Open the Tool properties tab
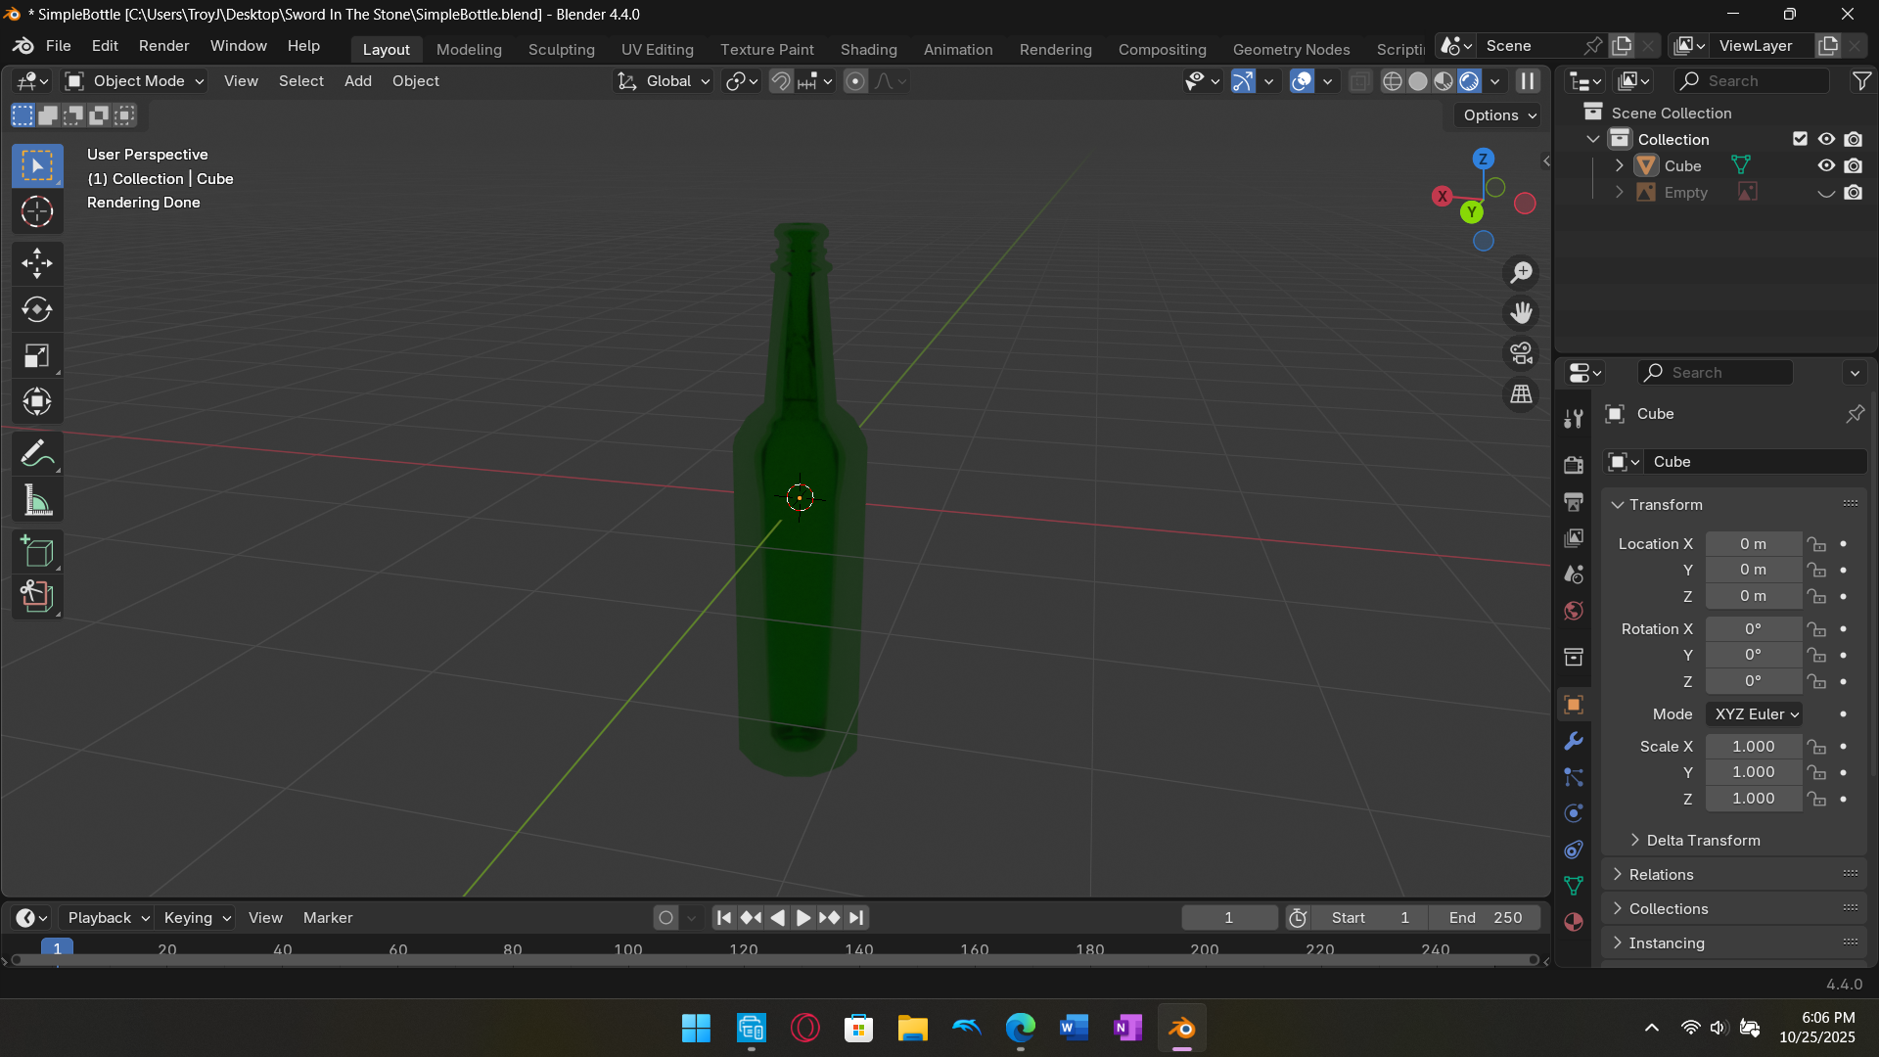Image resolution: width=1879 pixels, height=1057 pixels. 1574,419
